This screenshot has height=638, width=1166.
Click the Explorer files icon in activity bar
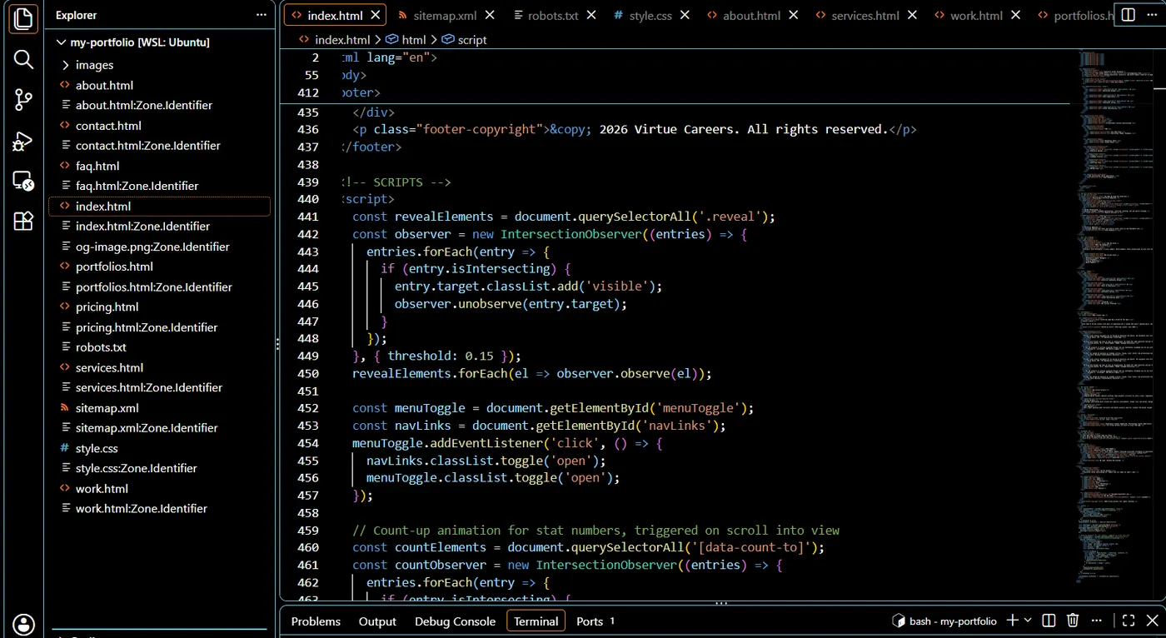point(23,18)
